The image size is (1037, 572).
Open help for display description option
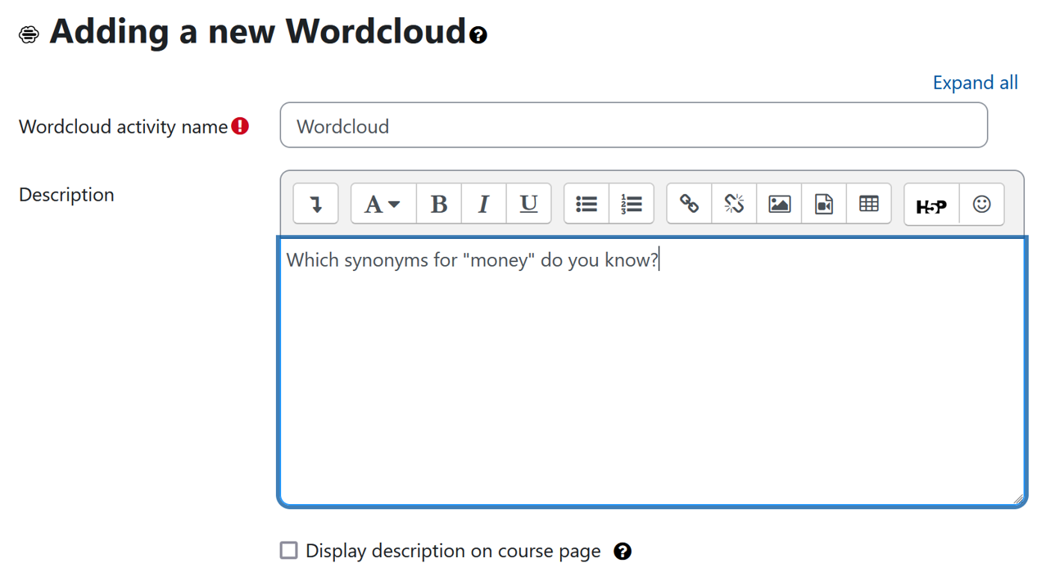pyautogui.click(x=623, y=552)
